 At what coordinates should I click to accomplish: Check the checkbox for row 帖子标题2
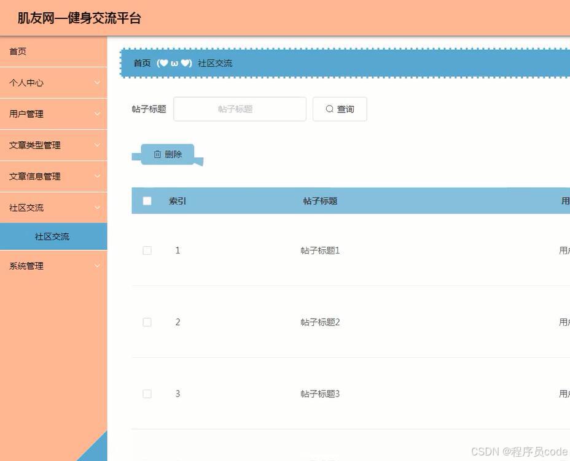point(147,322)
